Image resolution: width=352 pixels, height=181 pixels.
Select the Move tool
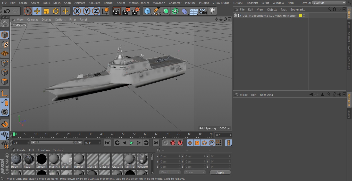click(37, 11)
